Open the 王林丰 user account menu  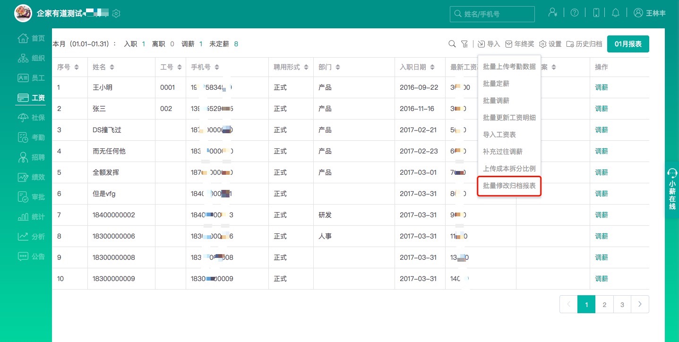[x=650, y=13]
